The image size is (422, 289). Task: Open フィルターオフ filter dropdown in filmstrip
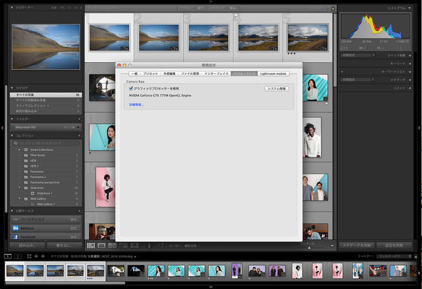[394, 256]
